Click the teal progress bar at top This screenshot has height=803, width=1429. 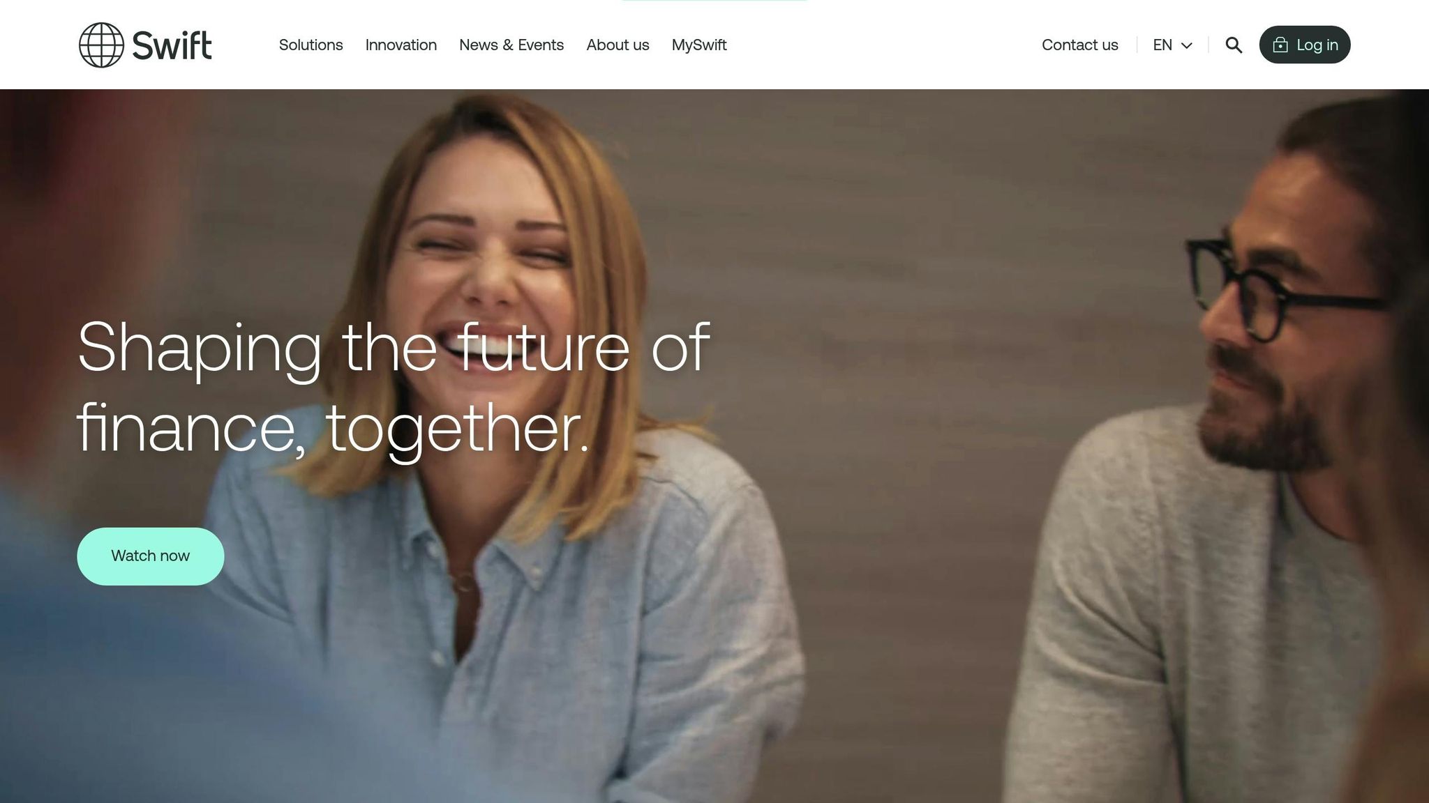coord(714,1)
